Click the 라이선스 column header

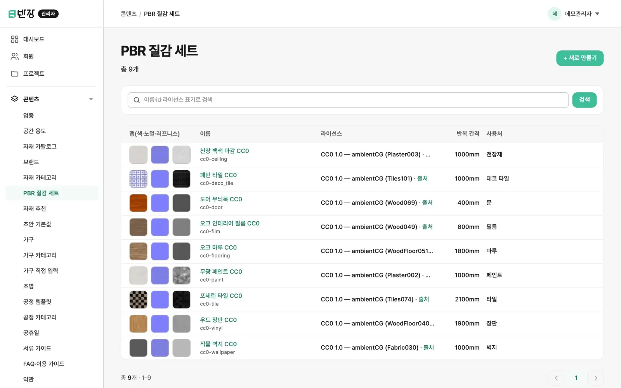pyautogui.click(x=331, y=133)
